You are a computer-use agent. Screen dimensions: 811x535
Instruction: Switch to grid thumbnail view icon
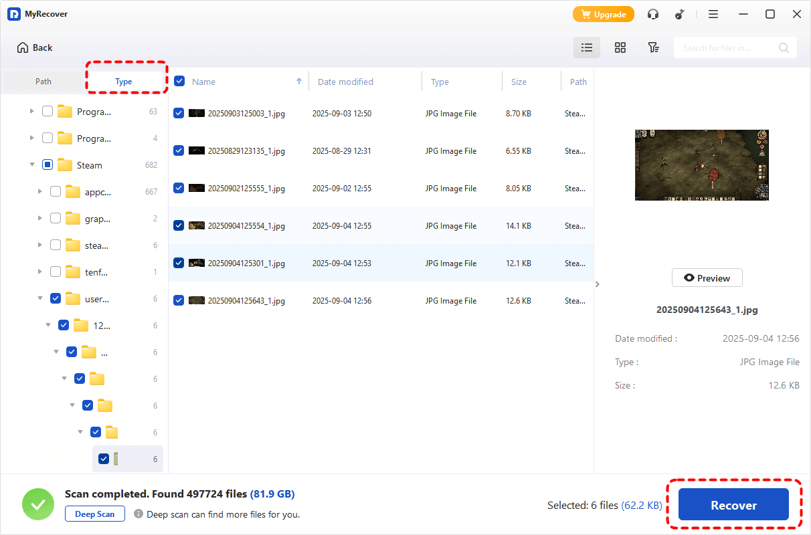[x=620, y=47]
